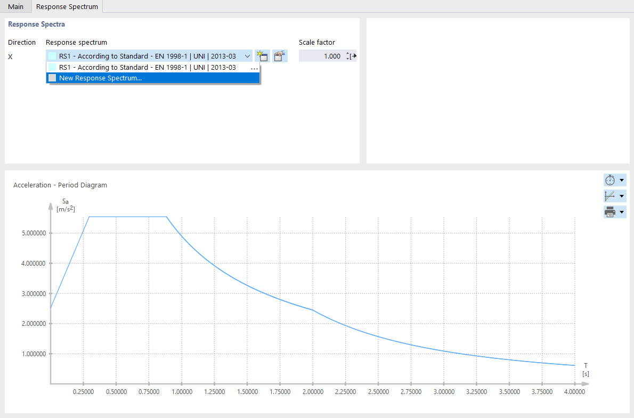Click the 4.00000 x-axis tick label

574,392
